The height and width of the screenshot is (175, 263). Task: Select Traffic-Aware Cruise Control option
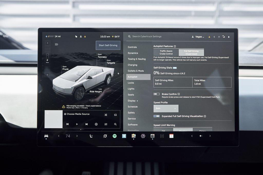166,53
